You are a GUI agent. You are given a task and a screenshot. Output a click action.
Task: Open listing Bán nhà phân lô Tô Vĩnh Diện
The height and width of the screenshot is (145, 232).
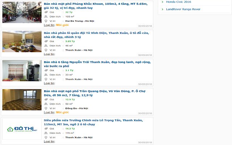(96, 35)
